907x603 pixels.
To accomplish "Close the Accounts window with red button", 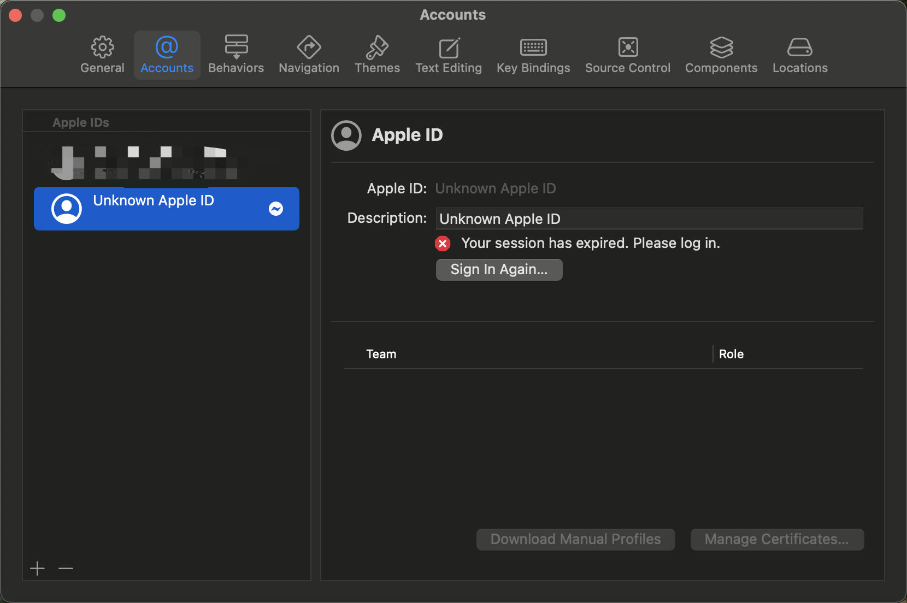I will (15, 15).
